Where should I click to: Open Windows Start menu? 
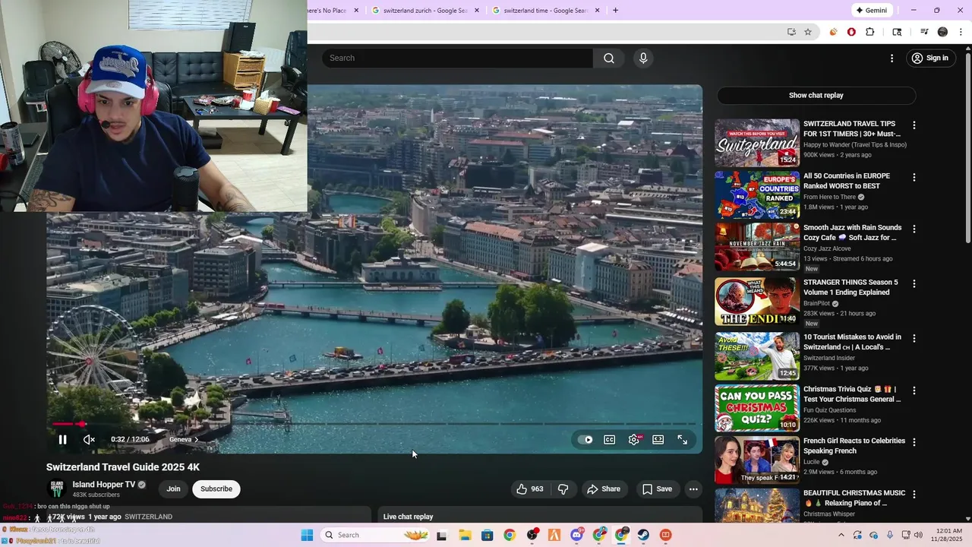tap(307, 535)
